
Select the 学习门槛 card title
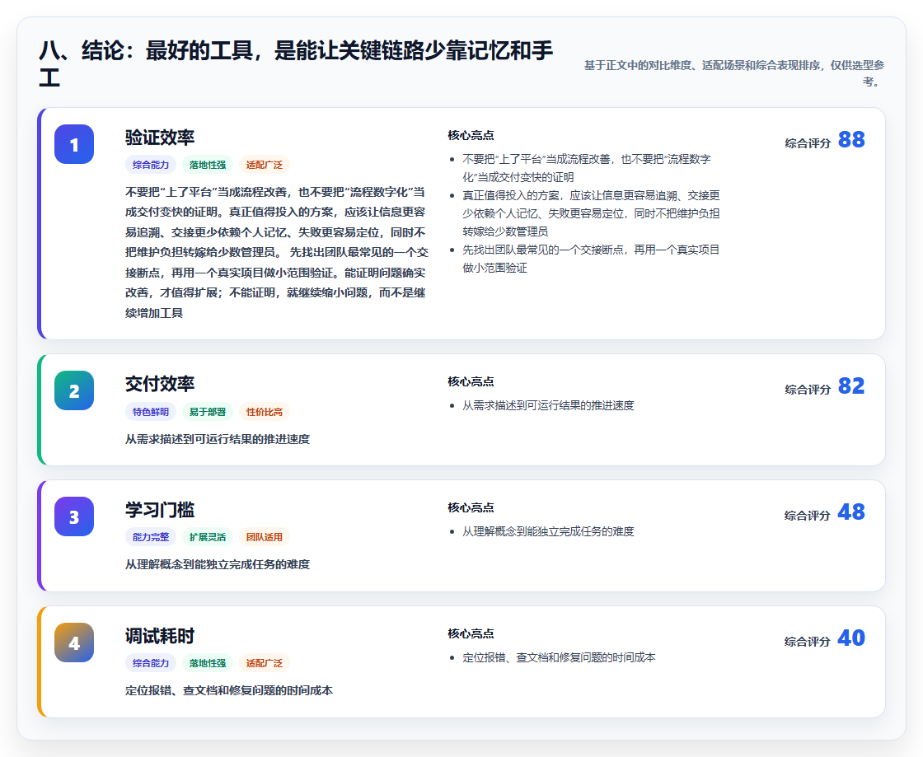pos(160,510)
